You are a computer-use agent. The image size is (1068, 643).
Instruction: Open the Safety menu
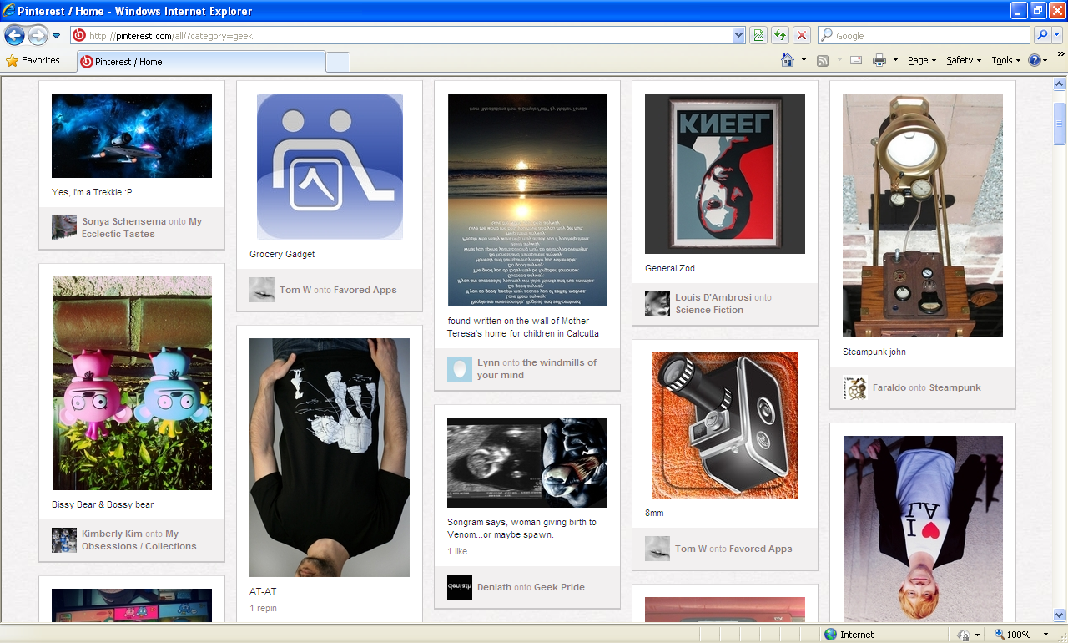(964, 60)
